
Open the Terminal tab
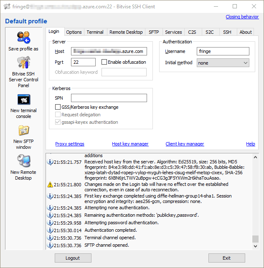(95, 32)
